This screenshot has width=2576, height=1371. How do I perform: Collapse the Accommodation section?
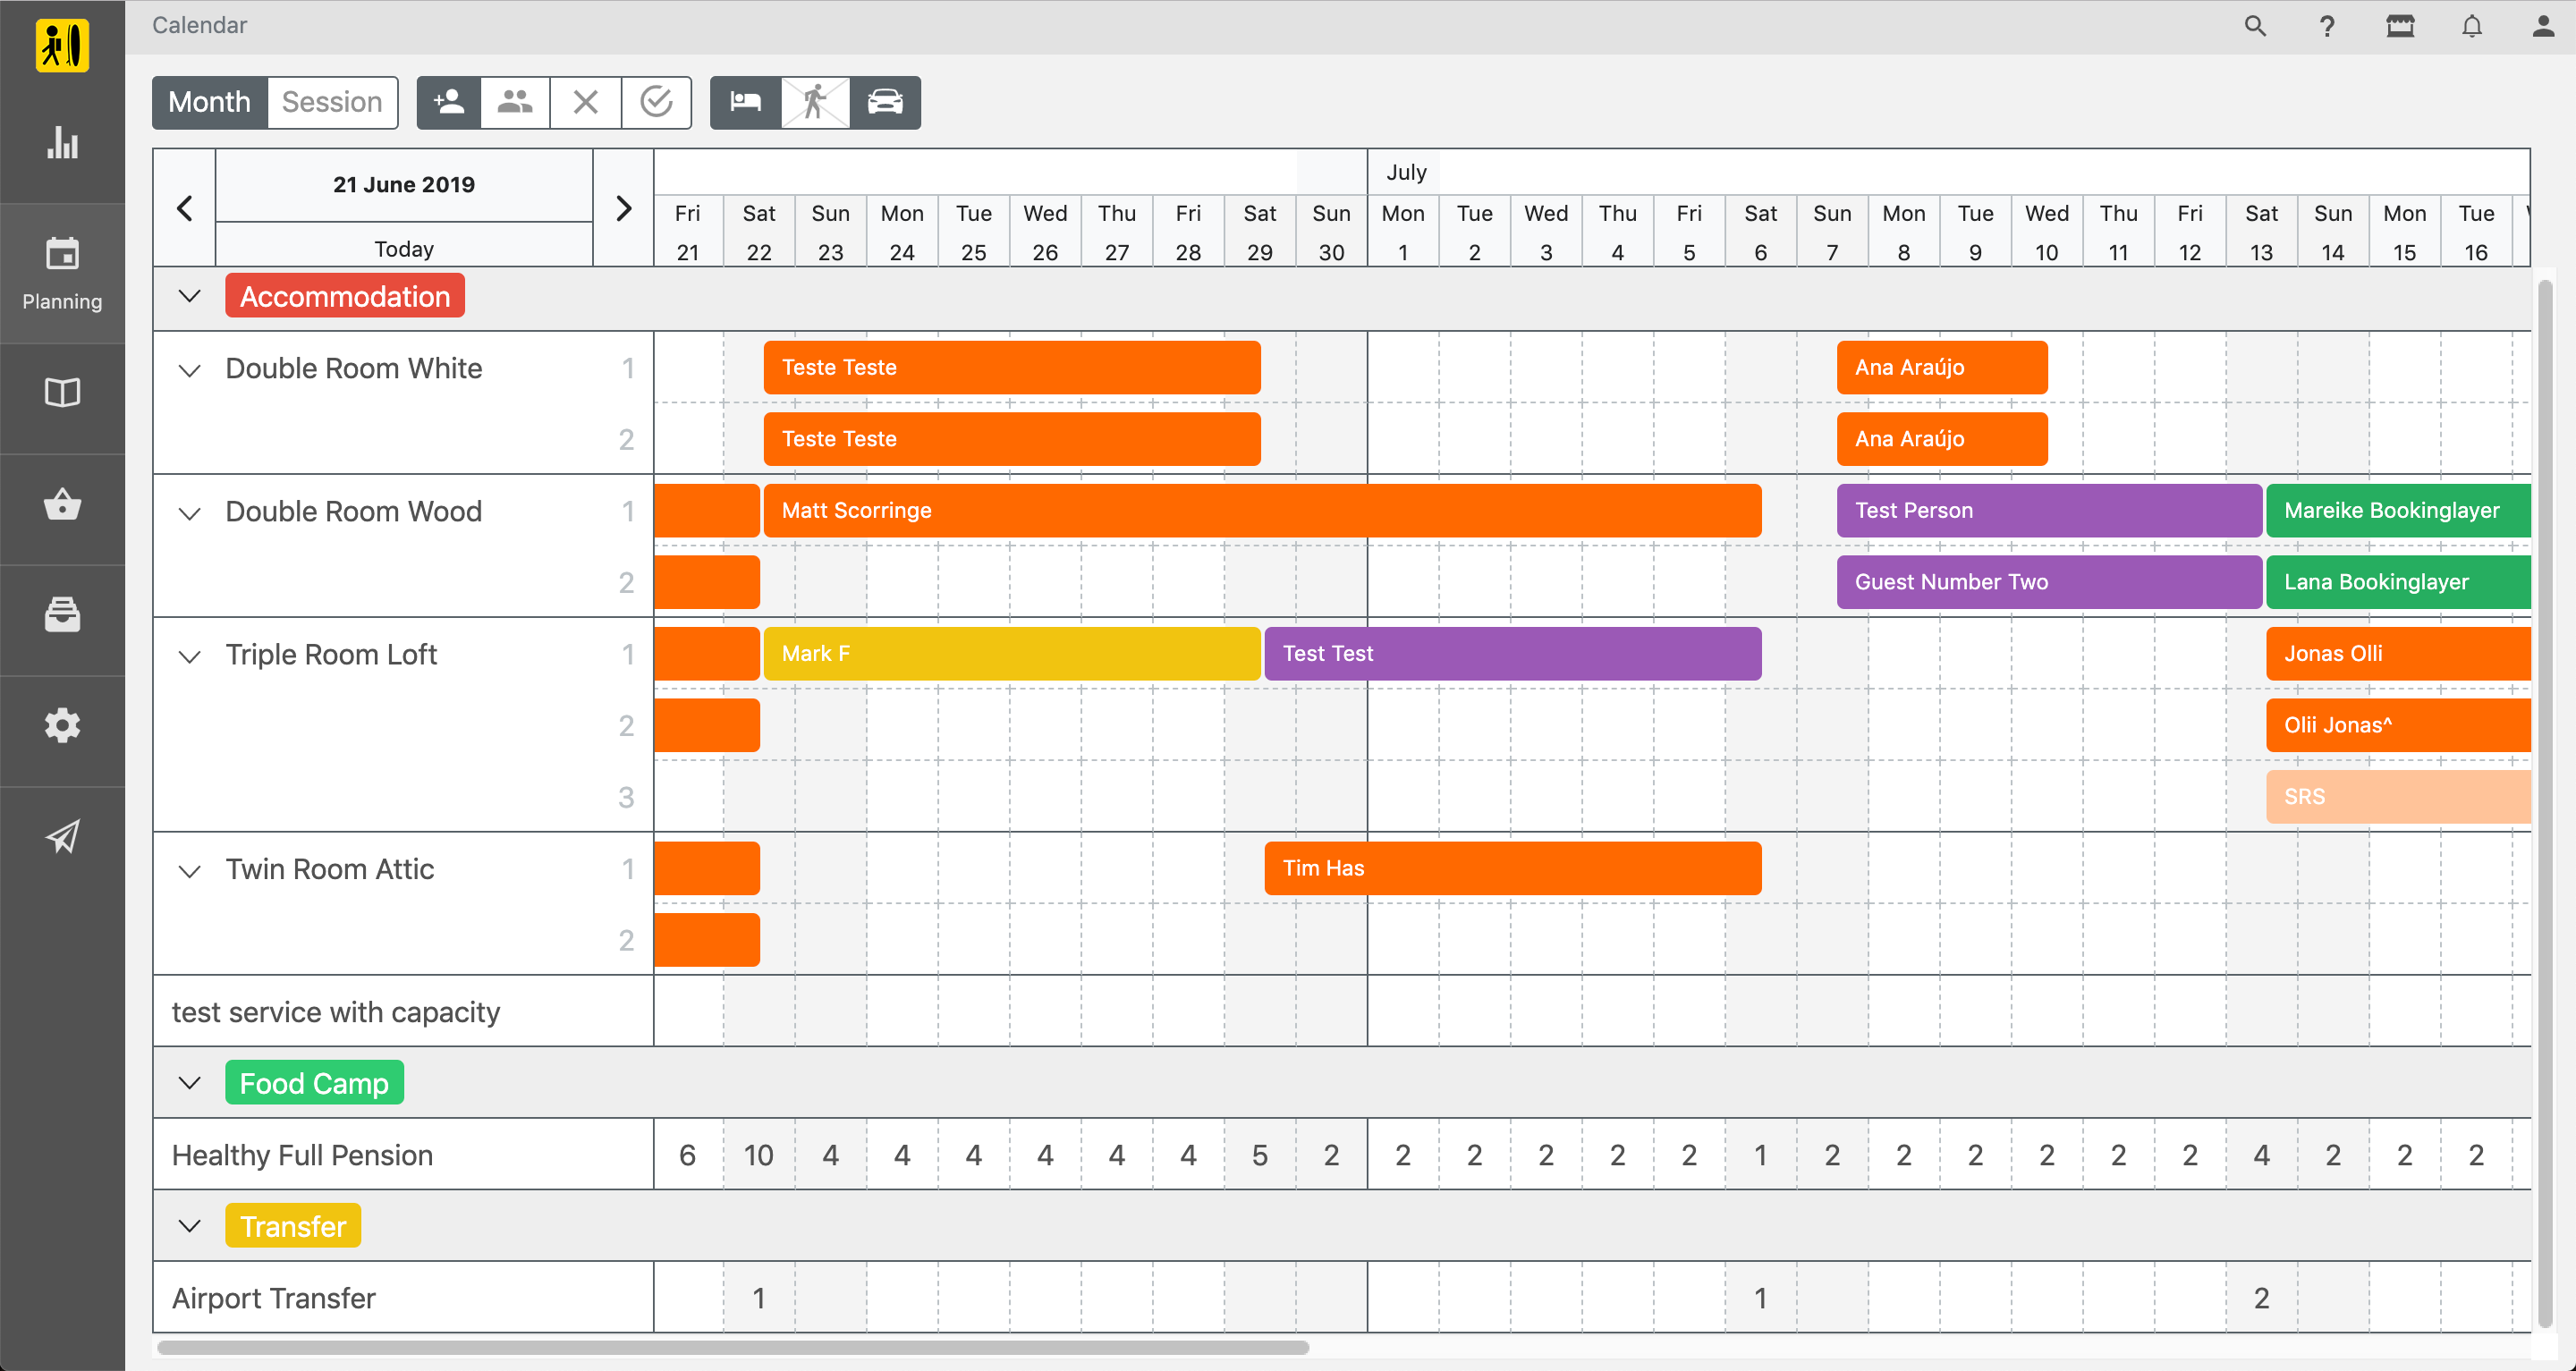tap(189, 296)
